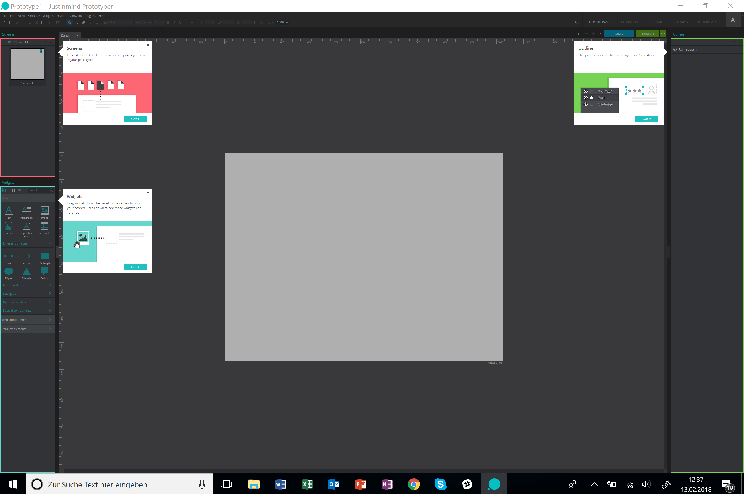
Task: Switch to the COMMENTS tab
Action: point(629,22)
